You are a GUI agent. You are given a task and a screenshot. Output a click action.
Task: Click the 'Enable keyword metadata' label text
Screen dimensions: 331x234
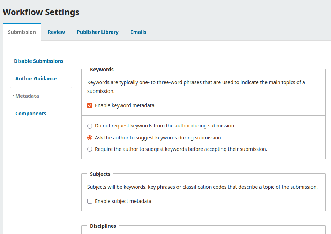tap(125, 105)
